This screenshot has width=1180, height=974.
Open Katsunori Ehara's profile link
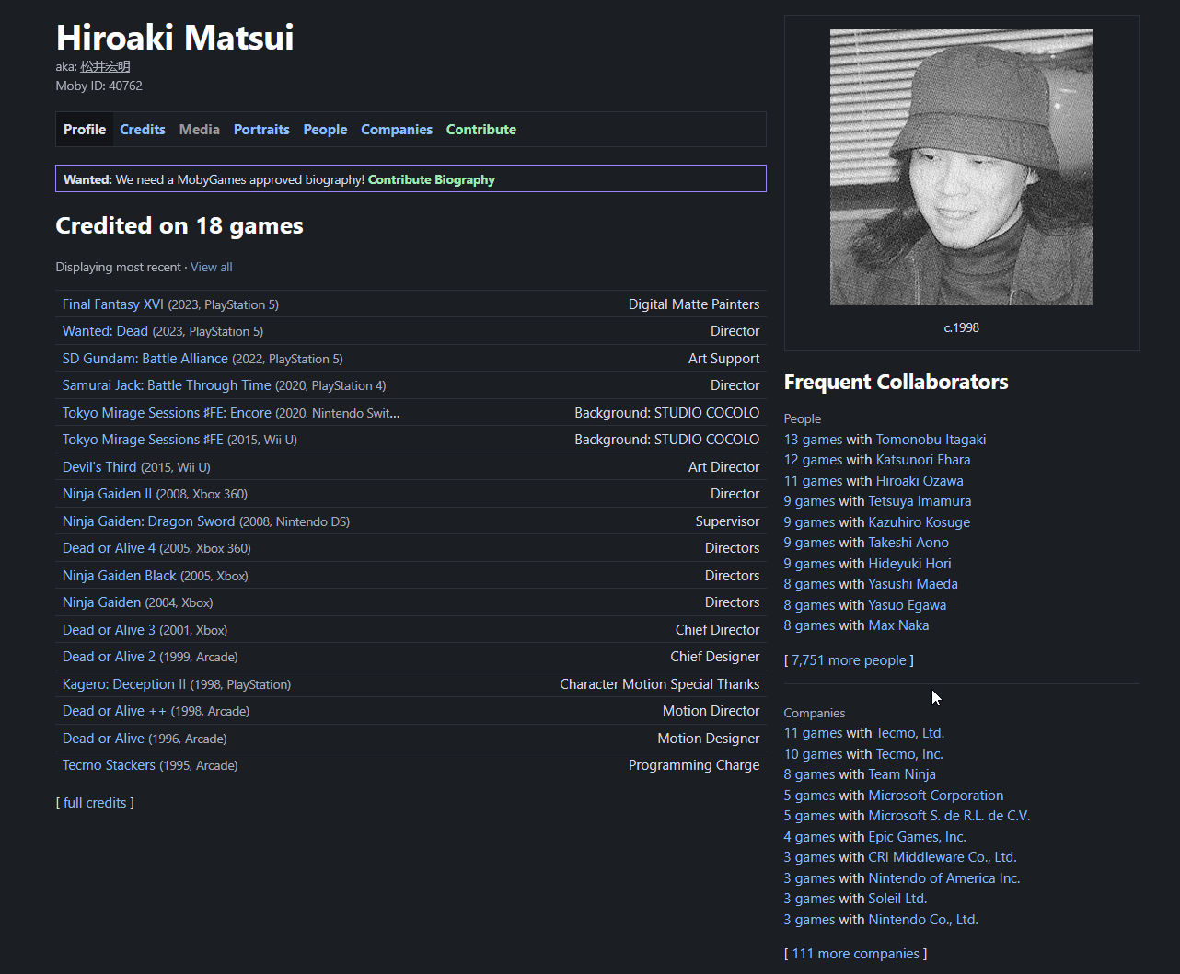923,460
